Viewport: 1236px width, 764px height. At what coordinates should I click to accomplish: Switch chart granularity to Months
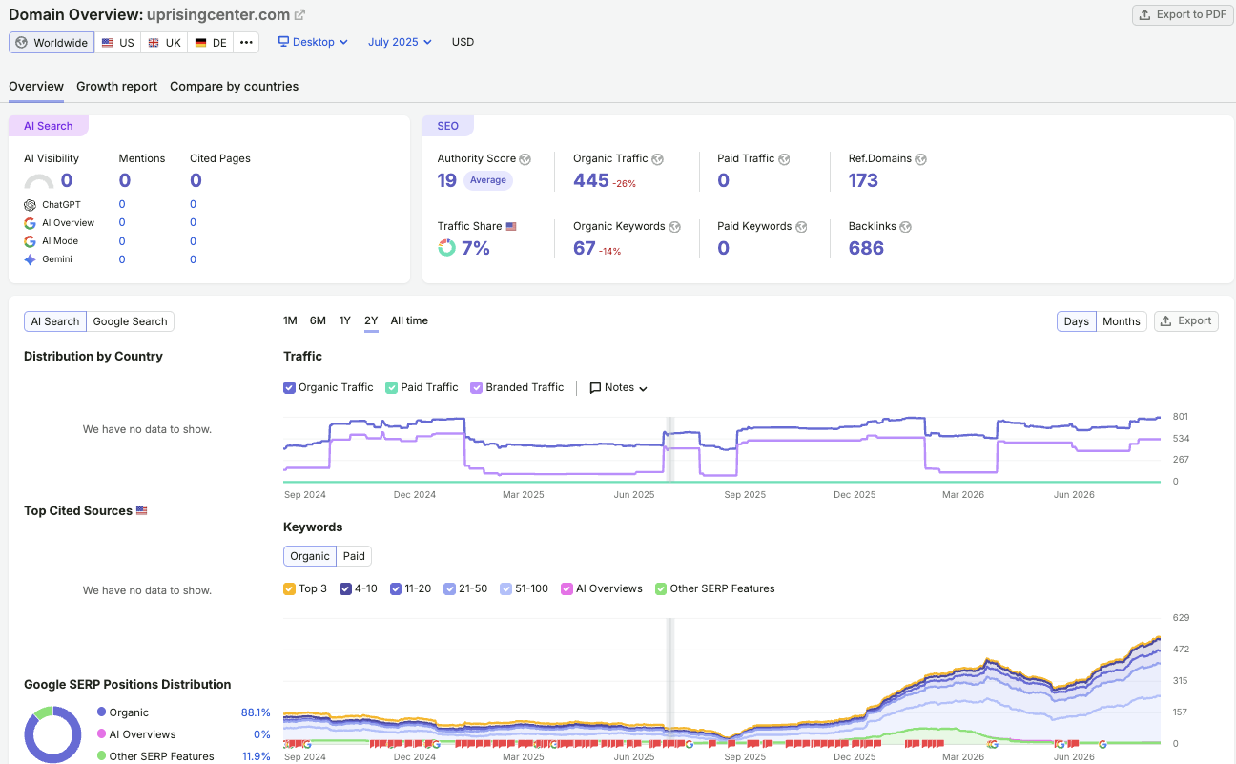pyautogui.click(x=1122, y=321)
